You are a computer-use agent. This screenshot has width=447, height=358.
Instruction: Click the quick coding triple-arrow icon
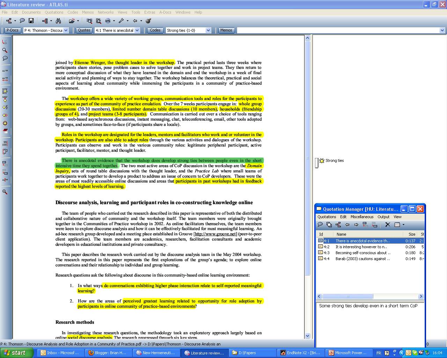coord(5,115)
